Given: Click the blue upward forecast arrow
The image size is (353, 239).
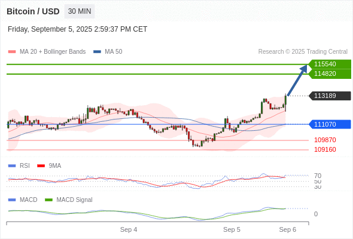Looking at the screenshot, I should (x=297, y=80).
